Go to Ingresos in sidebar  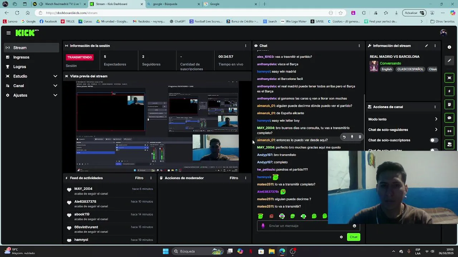tap(32, 57)
